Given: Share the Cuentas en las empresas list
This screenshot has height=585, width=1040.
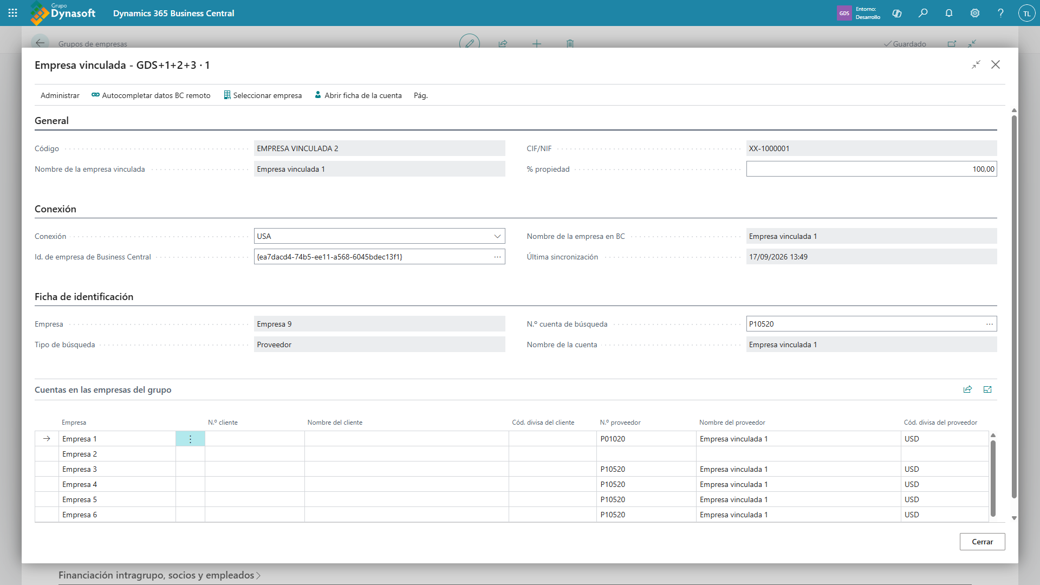Looking at the screenshot, I should click(968, 389).
